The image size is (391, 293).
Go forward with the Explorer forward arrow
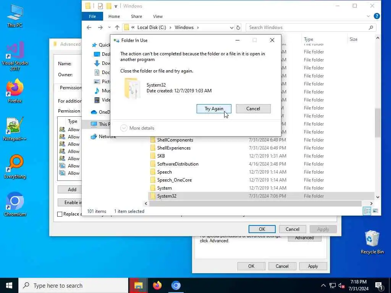100,27
